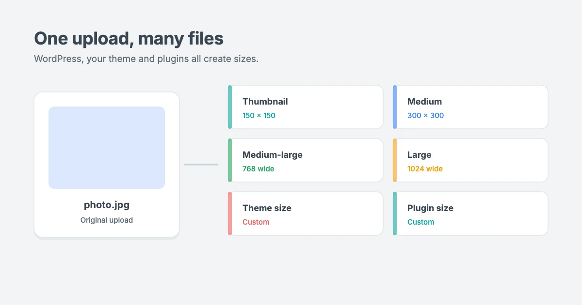The height and width of the screenshot is (305, 582).
Task: Click the '300 × 300' dimension text
Action: pos(425,115)
